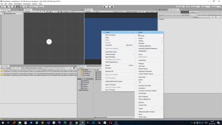222x125 pixels.
Task: Click the Console search field
Action: [55, 68]
